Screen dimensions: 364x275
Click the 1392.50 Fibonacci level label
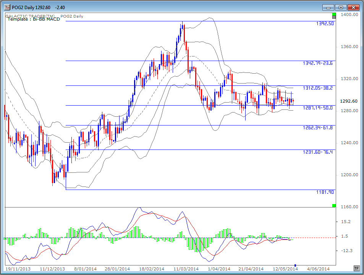click(325, 24)
